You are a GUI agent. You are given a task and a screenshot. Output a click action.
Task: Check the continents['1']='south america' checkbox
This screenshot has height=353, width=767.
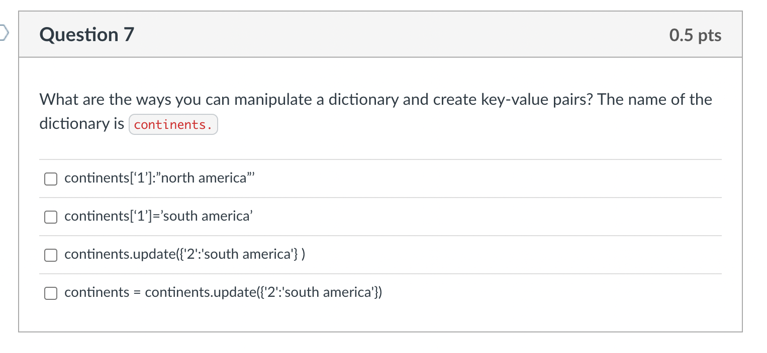(50, 217)
